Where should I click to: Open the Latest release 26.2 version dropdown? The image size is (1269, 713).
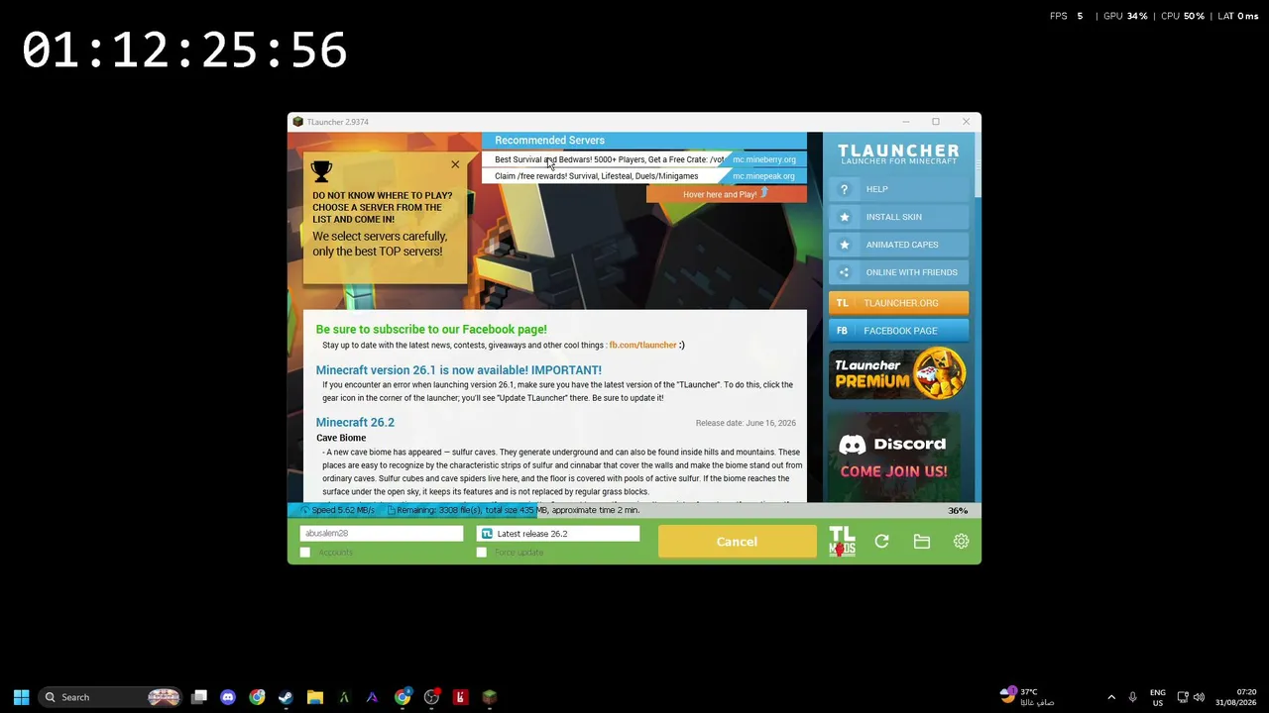tap(558, 534)
